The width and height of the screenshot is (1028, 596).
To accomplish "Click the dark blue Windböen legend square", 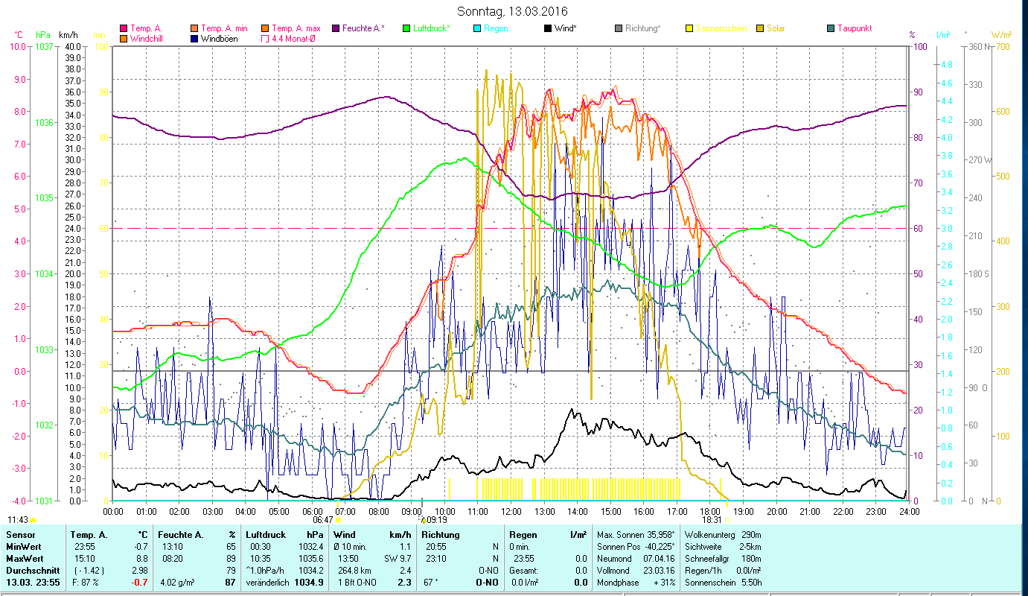I will 194,39.
